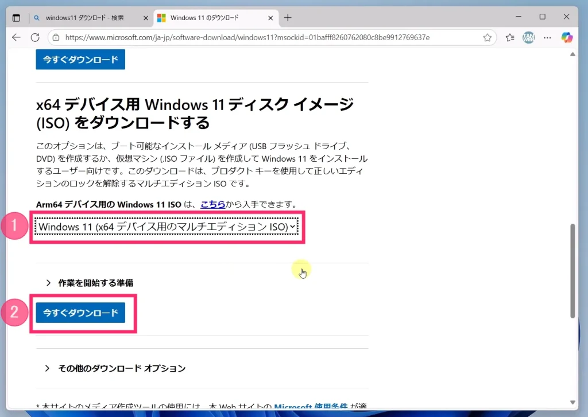Open the Favorites list icon
Image resolution: width=588 pixels, height=417 pixels.
(509, 38)
